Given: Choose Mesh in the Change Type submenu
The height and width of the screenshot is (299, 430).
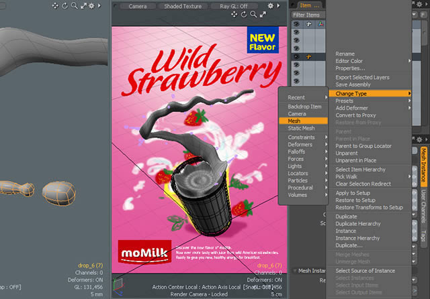Looking at the screenshot, I should tap(303, 121).
